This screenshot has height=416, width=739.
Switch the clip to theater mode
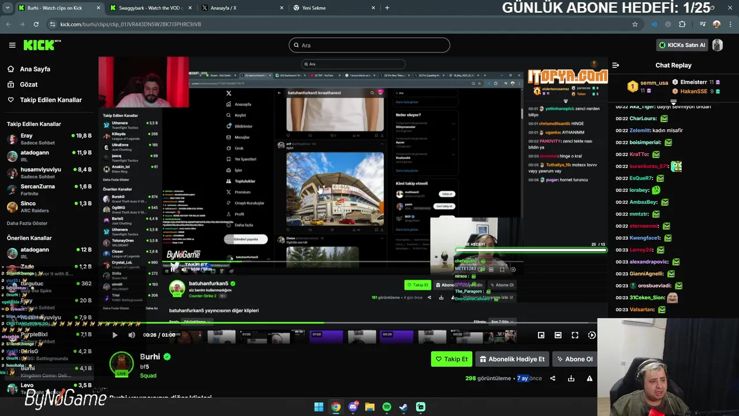pyautogui.click(x=558, y=335)
